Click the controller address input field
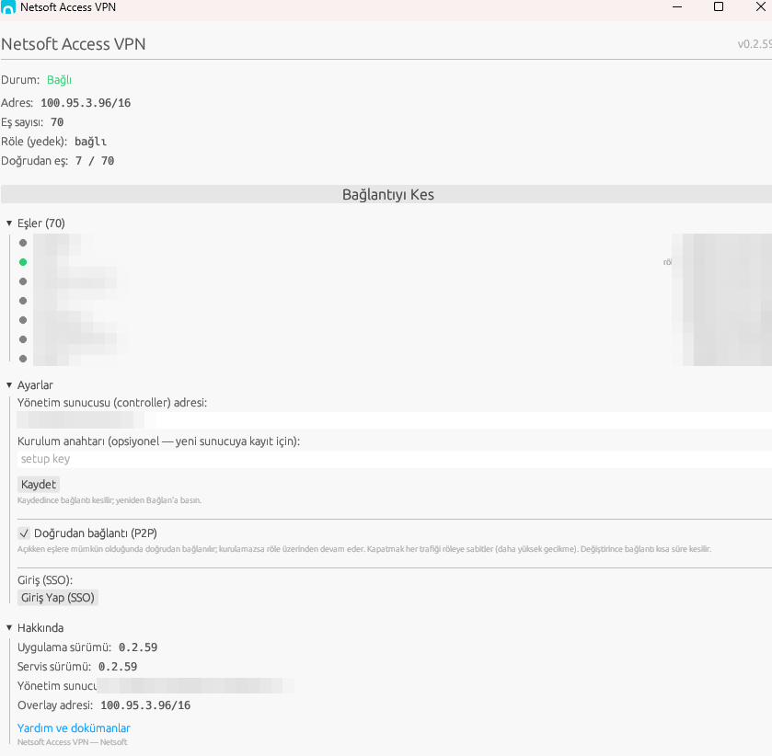 point(395,420)
